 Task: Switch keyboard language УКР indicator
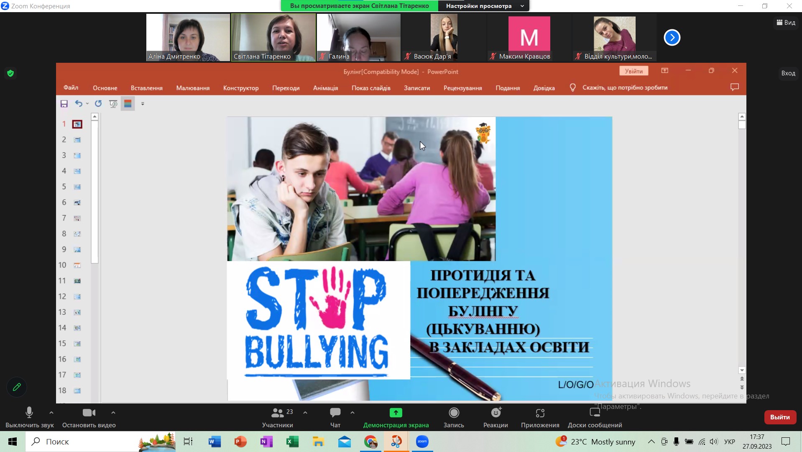tap(730, 442)
